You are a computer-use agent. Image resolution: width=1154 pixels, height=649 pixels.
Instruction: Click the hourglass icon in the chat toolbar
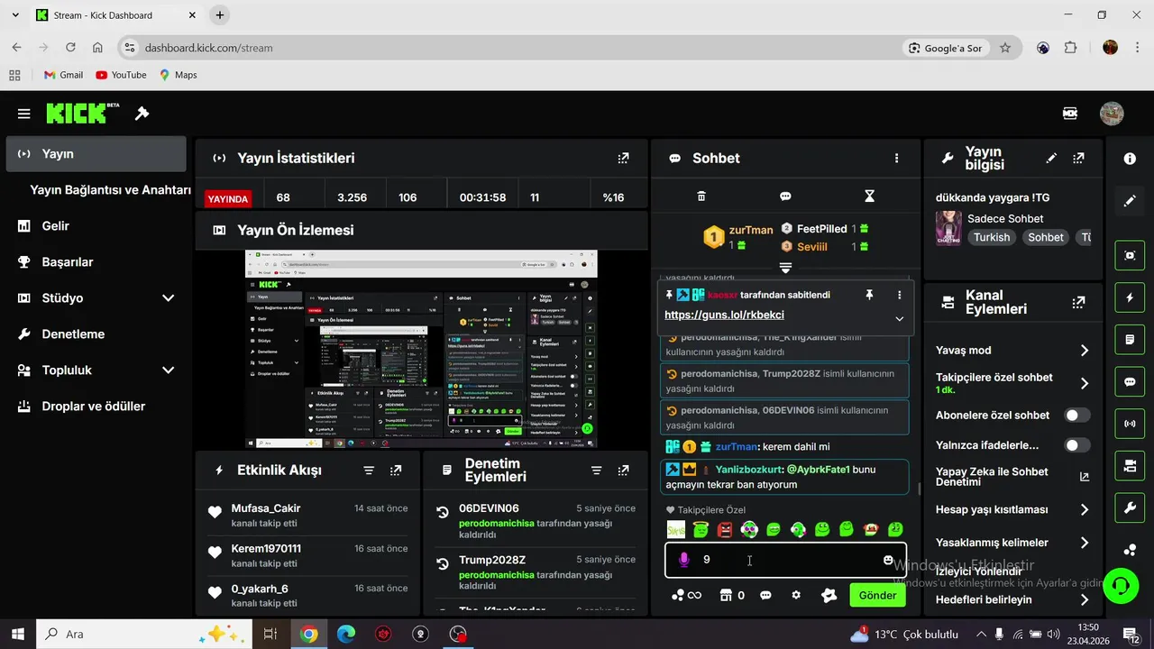[869, 196]
